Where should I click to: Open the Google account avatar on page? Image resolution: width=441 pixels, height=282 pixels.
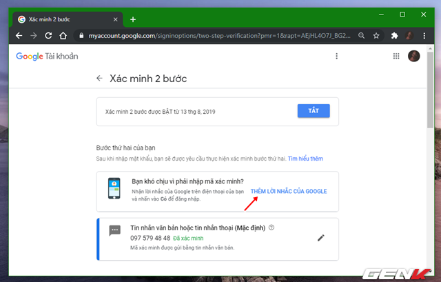[x=413, y=56]
